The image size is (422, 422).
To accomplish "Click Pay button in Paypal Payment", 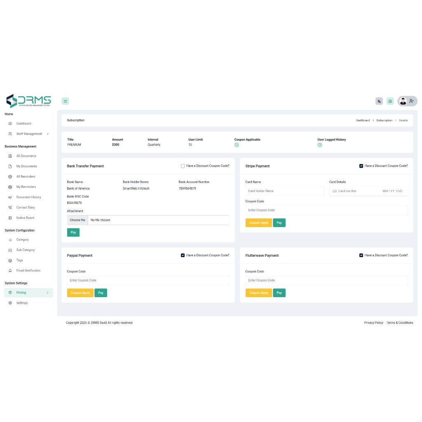I will [101, 293].
